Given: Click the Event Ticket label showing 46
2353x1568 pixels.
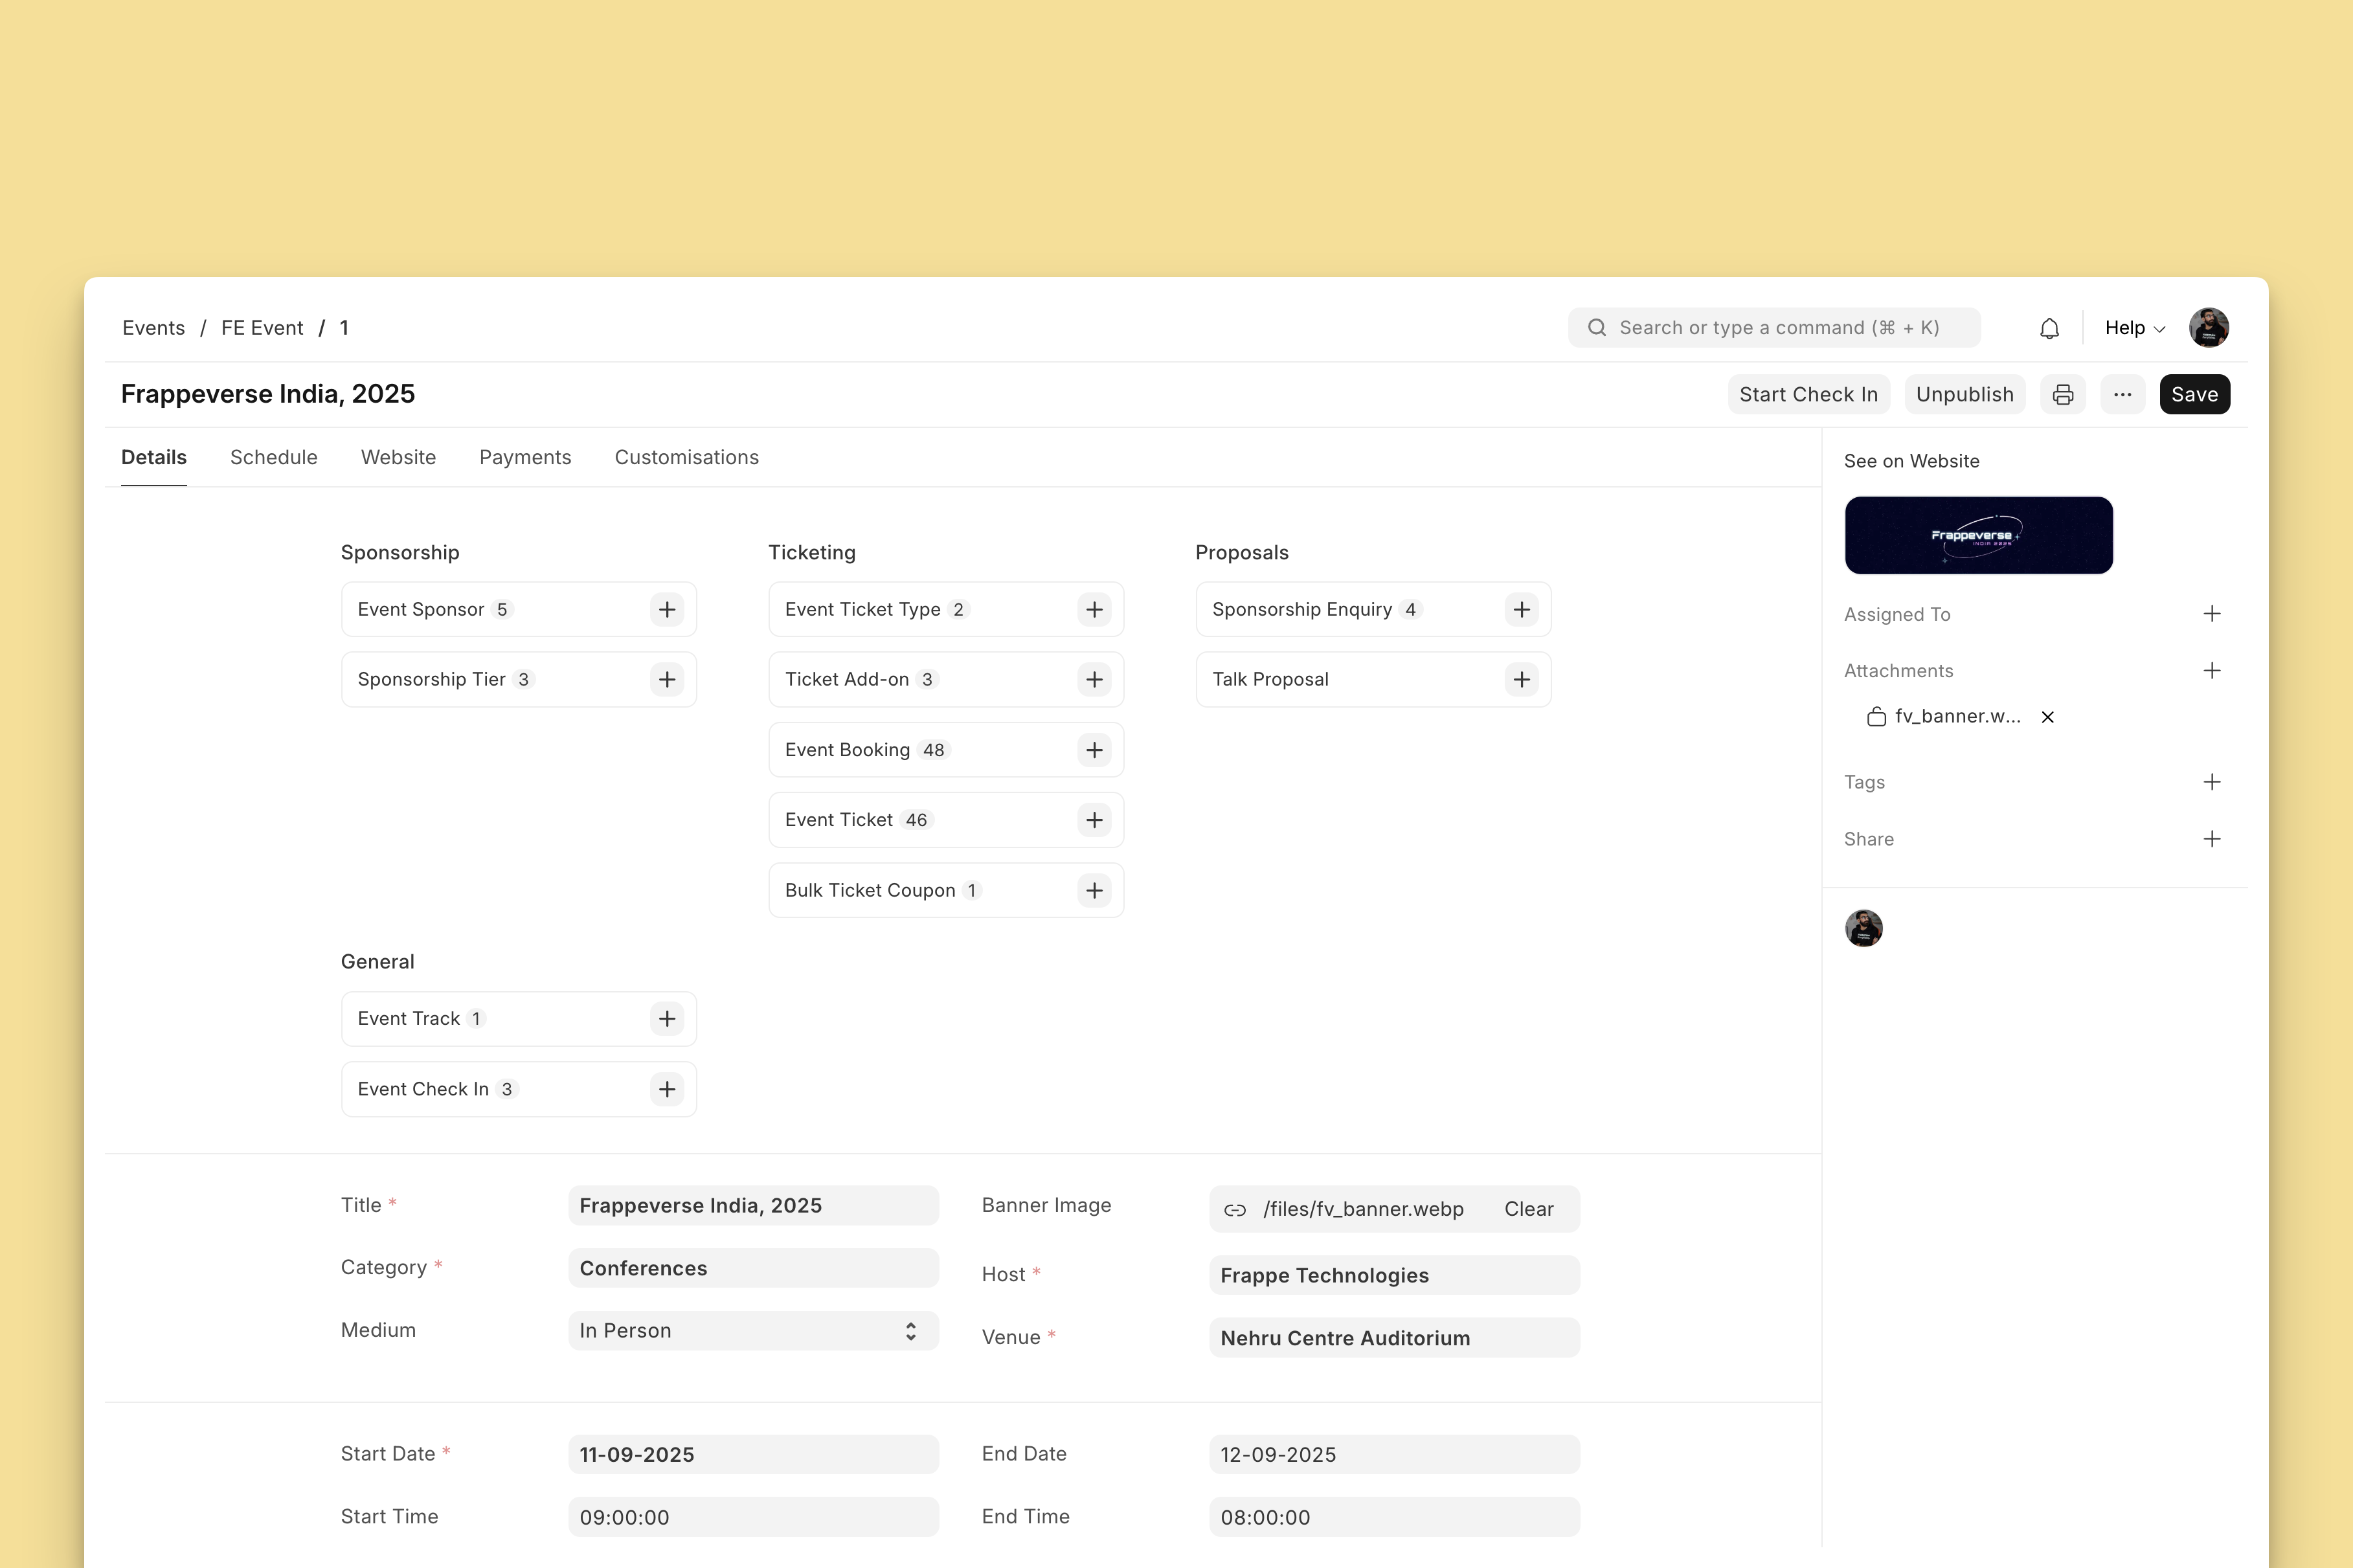Looking at the screenshot, I should pyautogui.click(x=838, y=820).
